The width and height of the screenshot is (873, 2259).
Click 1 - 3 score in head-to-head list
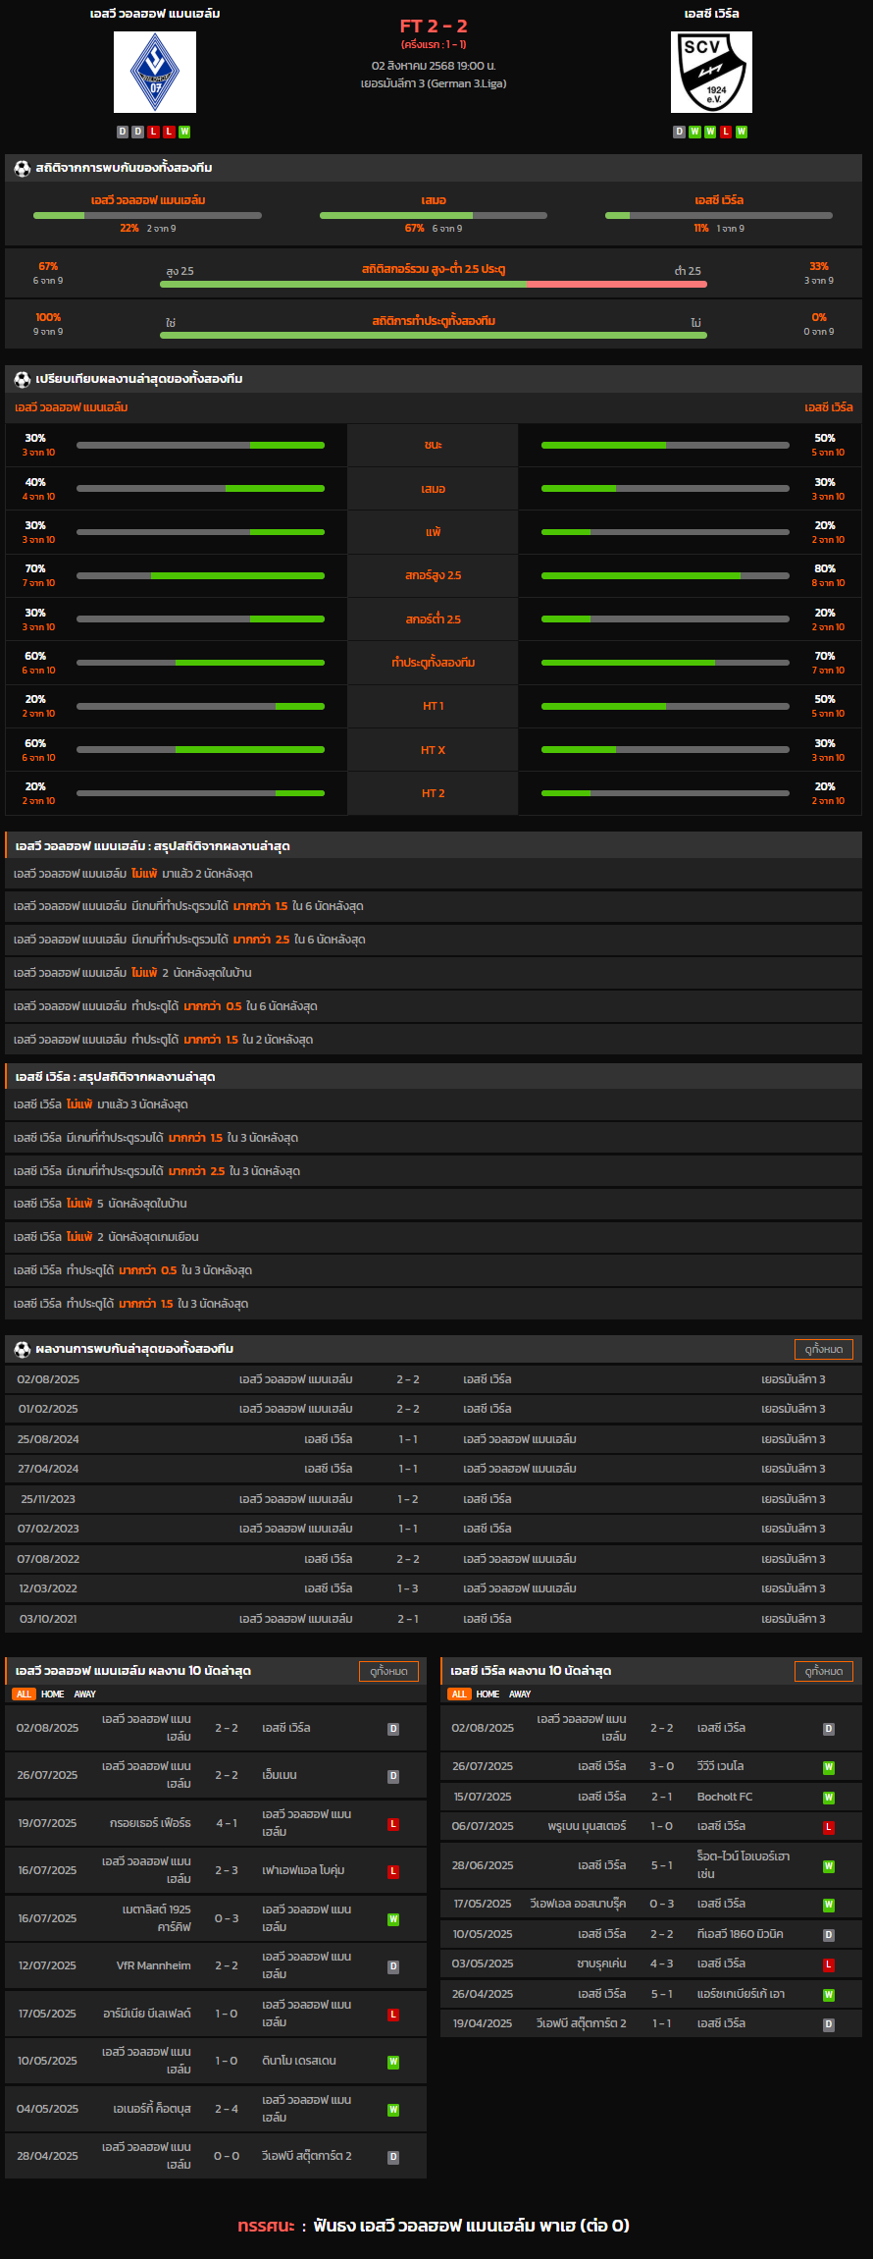point(408,1588)
